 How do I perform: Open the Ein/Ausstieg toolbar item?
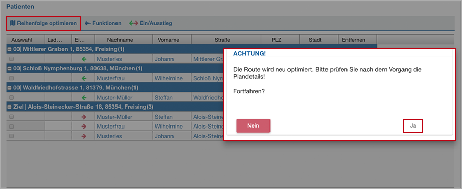(x=150, y=23)
